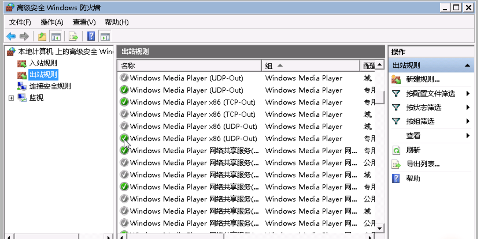Click the 新建规则... action icon
The image size is (478, 239).
[396, 80]
